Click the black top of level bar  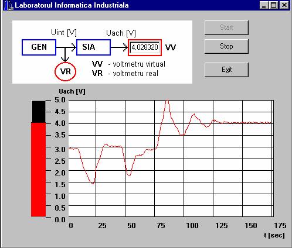[38, 112]
